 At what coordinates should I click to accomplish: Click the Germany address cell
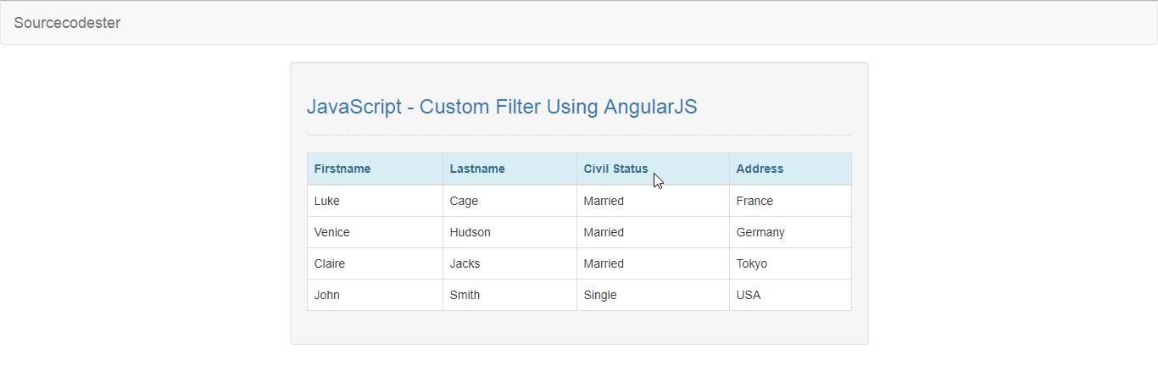(790, 232)
